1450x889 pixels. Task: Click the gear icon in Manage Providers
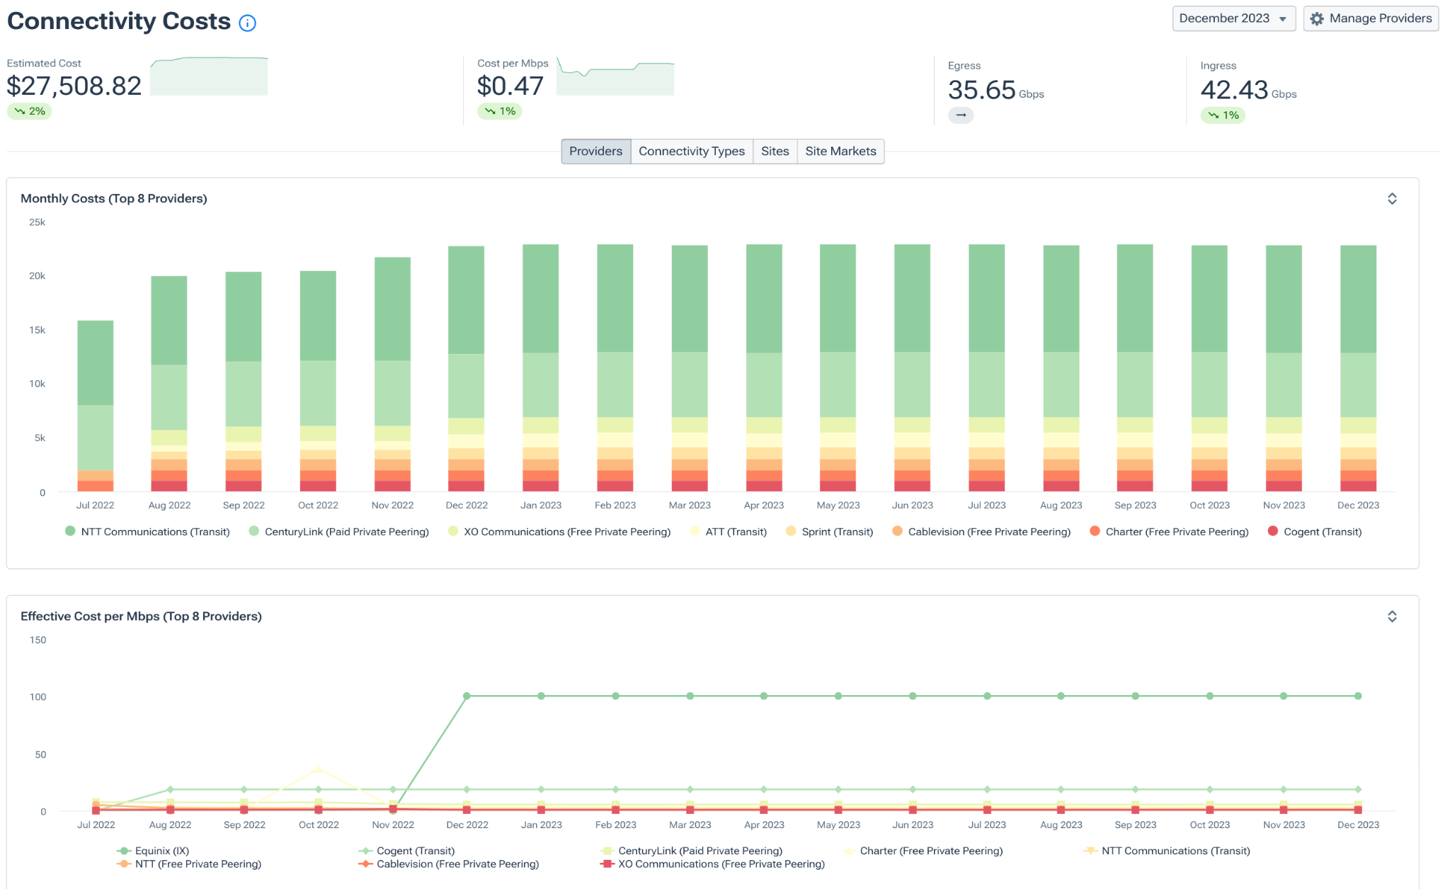[1317, 18]
